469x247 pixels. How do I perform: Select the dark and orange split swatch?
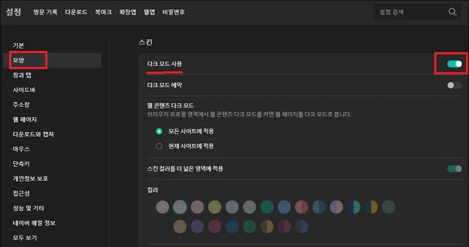[x=371, y=207]
